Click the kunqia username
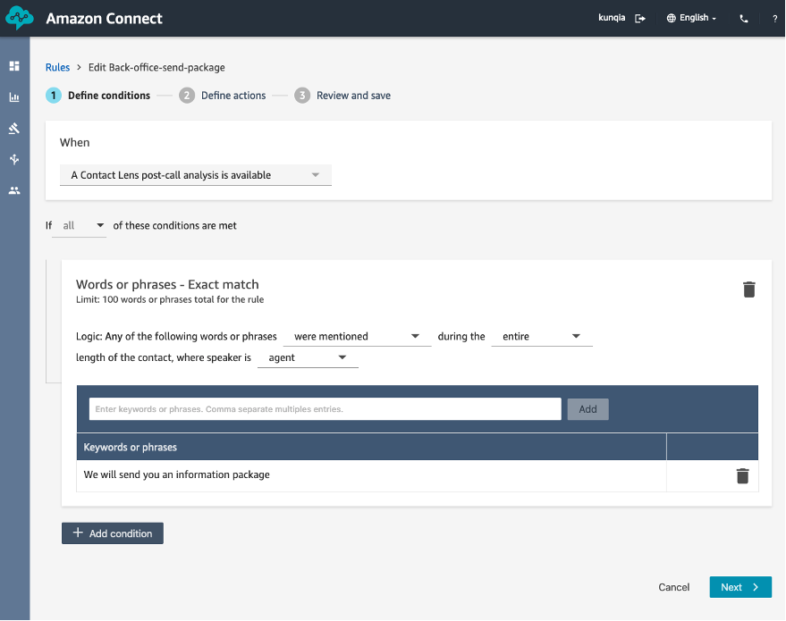 pos(612,18)
